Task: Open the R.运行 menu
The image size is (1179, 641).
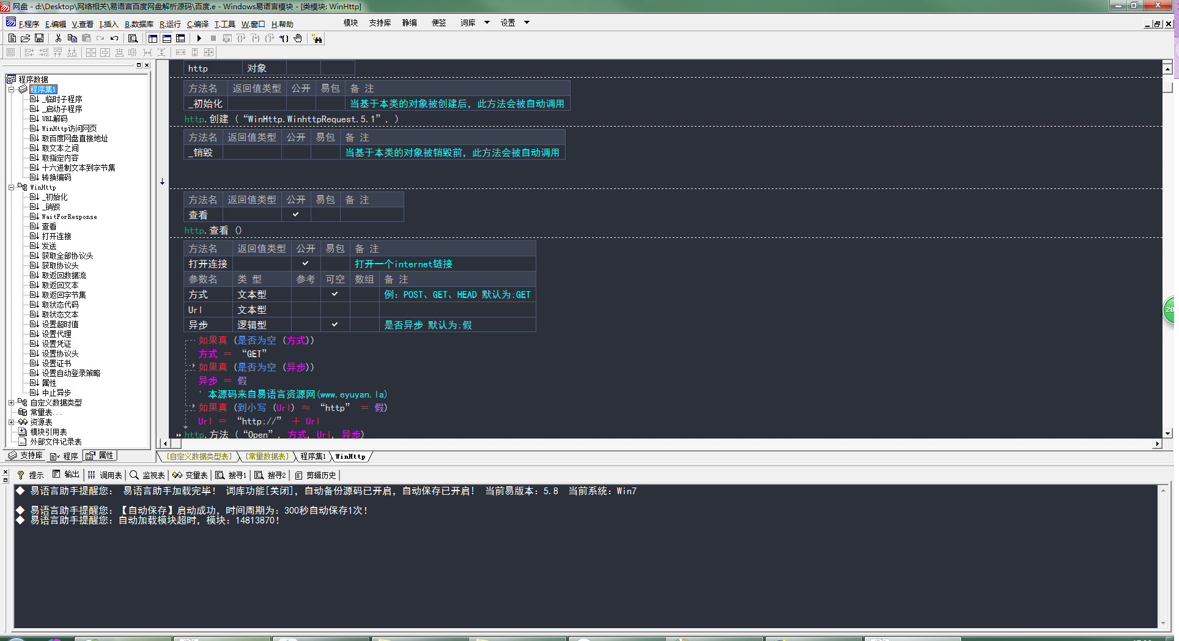Action: (x=170, y=24)
